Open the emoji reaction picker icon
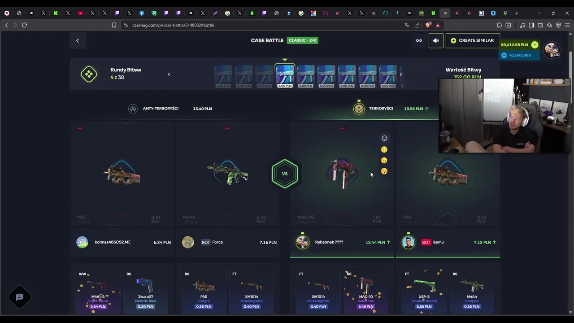 click(x=384, y=138)
